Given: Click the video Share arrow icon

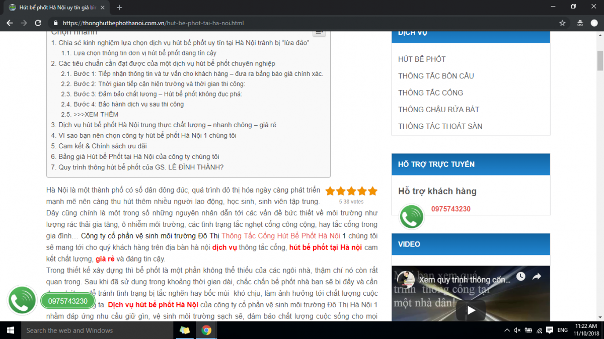Looking at the screenshot, I should pos(537,277).
